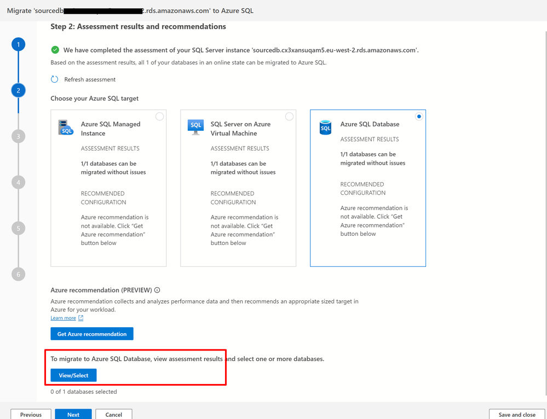
Task: Select the Azure SQL Managed Instance radio button
Action: (159, 117)
